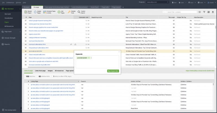Switch to the All pages tab
Screen dimensions: 217x113
(x=27, y=7)
